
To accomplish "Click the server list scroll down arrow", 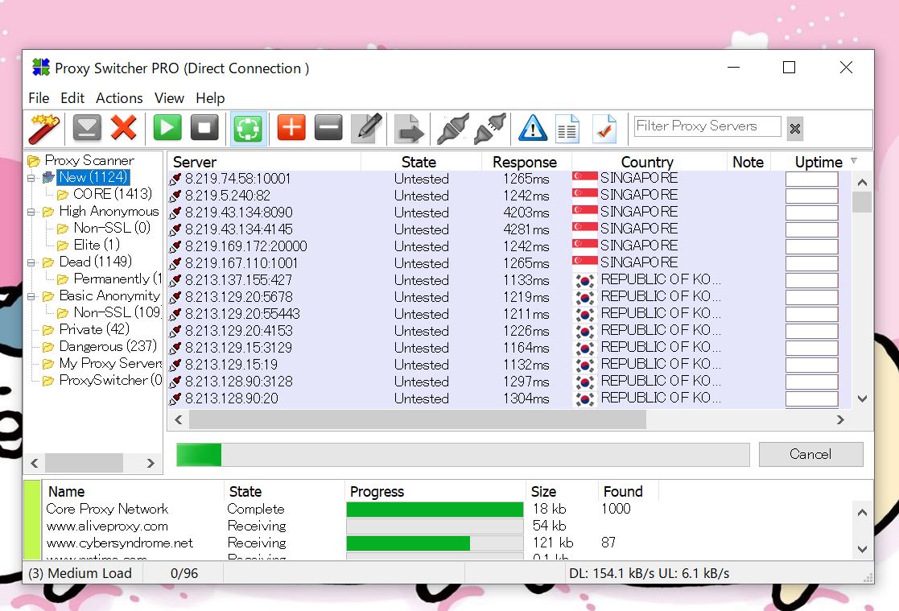I will click(862, 398).
